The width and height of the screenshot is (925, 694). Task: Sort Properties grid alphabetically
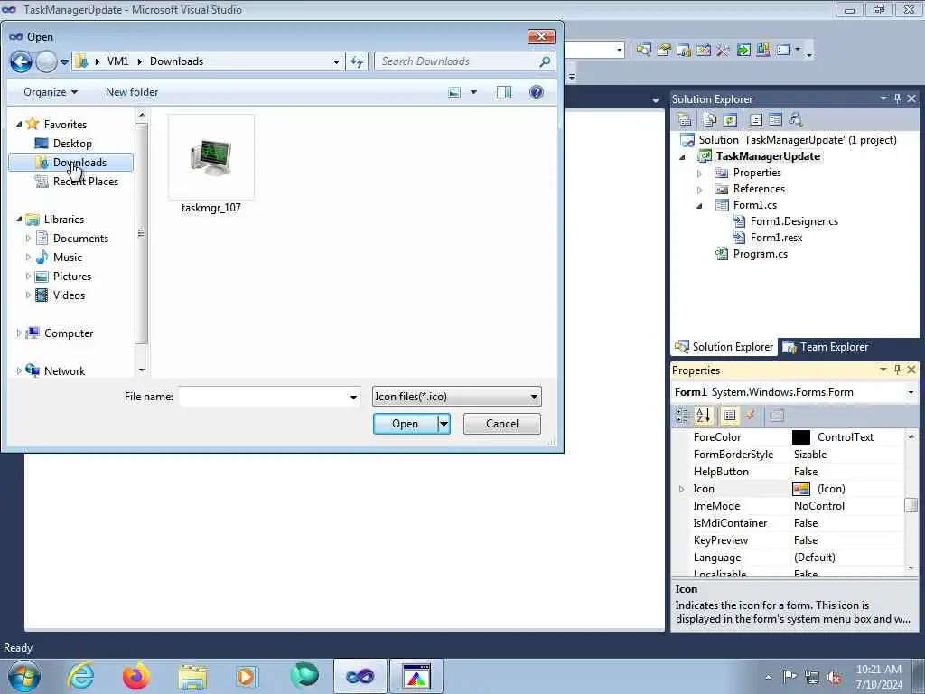point(703,416)
